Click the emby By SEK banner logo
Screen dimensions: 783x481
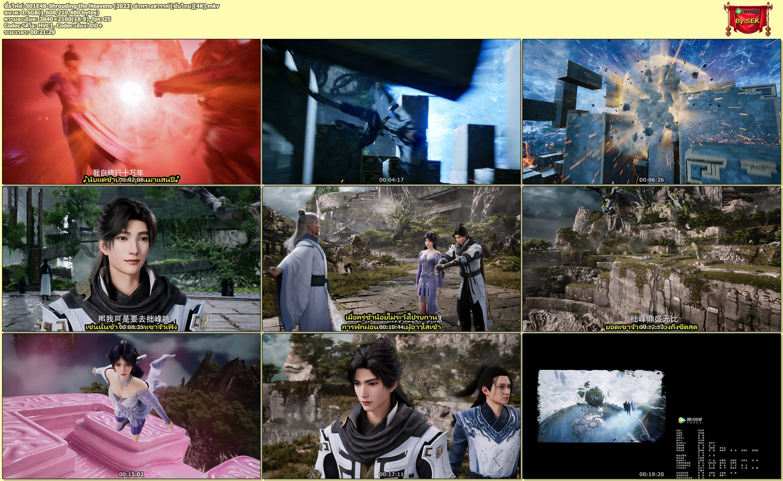[x=748, y=19]
